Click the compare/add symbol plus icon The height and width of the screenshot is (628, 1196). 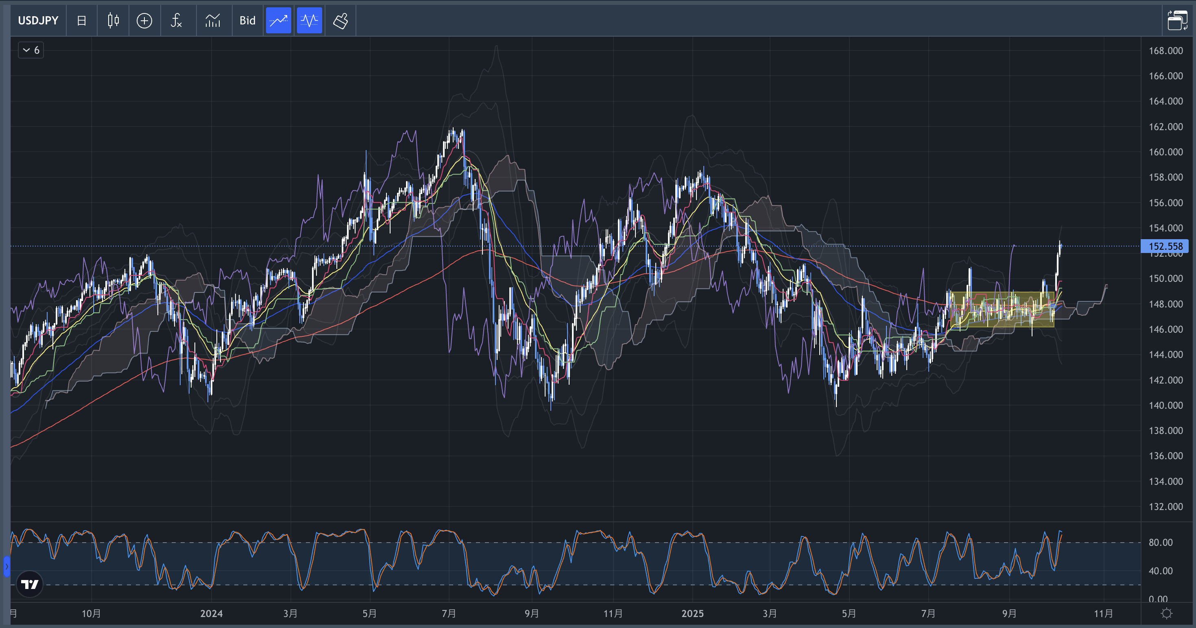tap(144, 20)
